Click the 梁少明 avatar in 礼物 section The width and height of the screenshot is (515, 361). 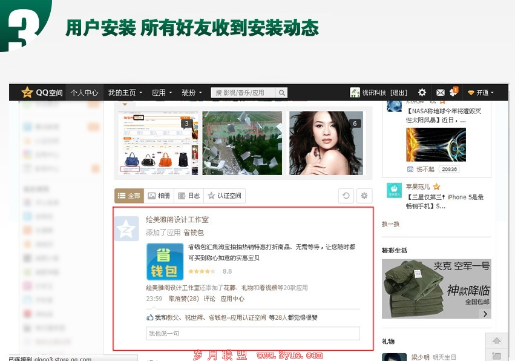394,357
